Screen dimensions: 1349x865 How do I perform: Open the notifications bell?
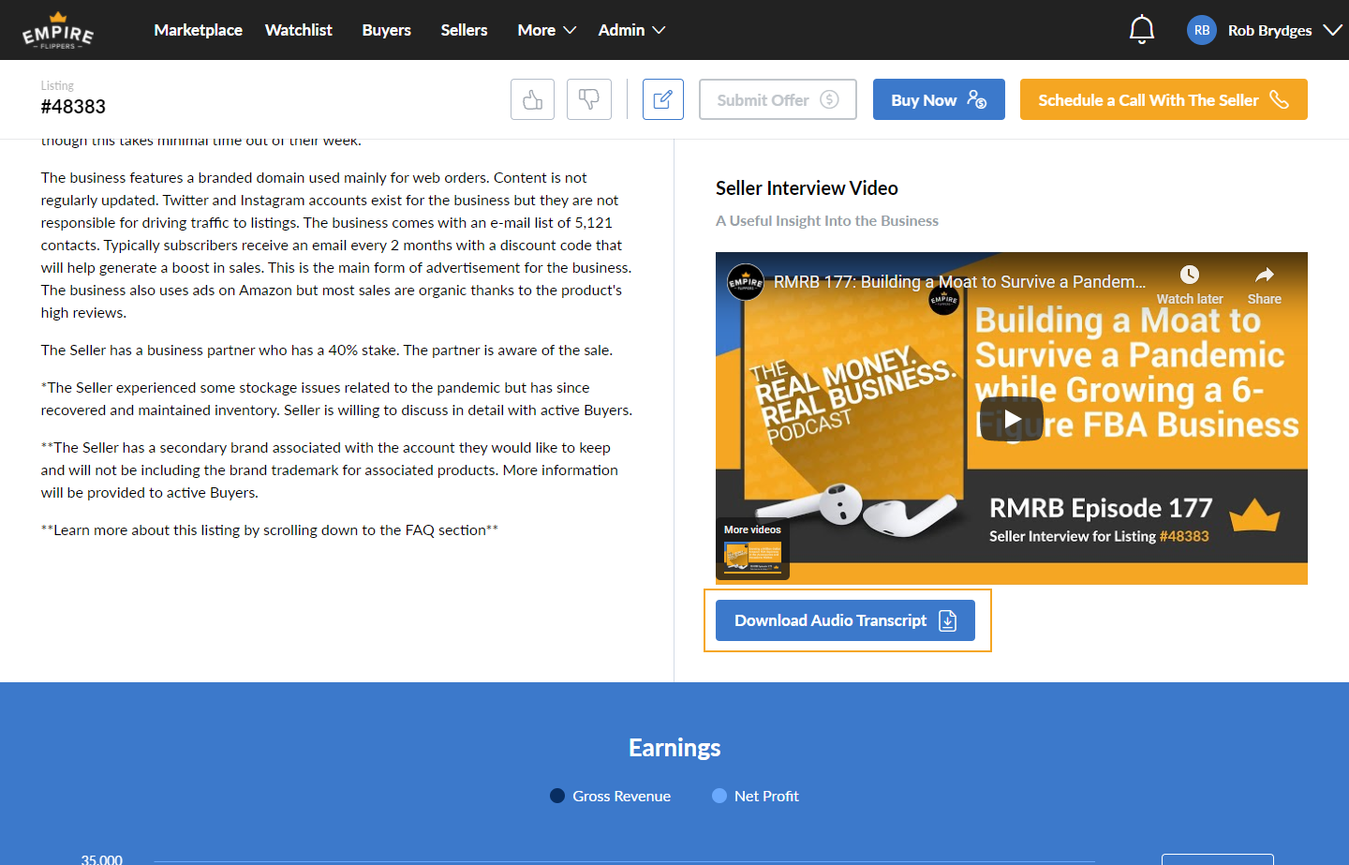1141,30
